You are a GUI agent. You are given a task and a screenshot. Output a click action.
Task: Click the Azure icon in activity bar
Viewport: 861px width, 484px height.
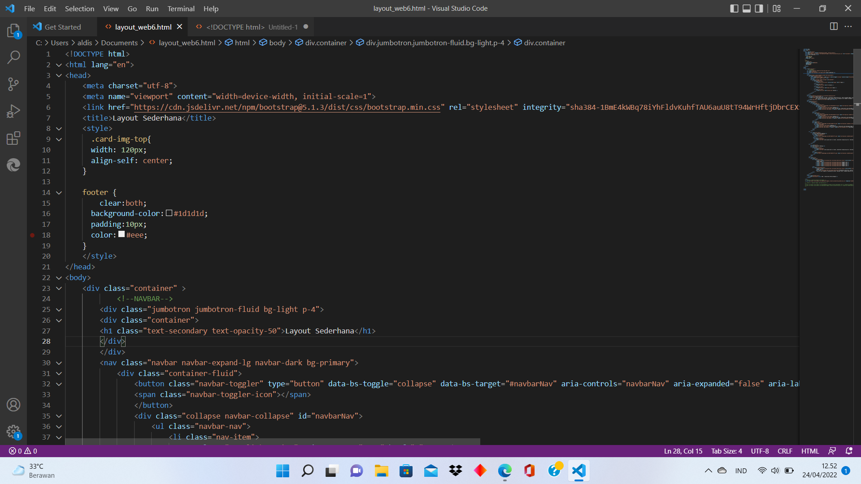(13, 165)
